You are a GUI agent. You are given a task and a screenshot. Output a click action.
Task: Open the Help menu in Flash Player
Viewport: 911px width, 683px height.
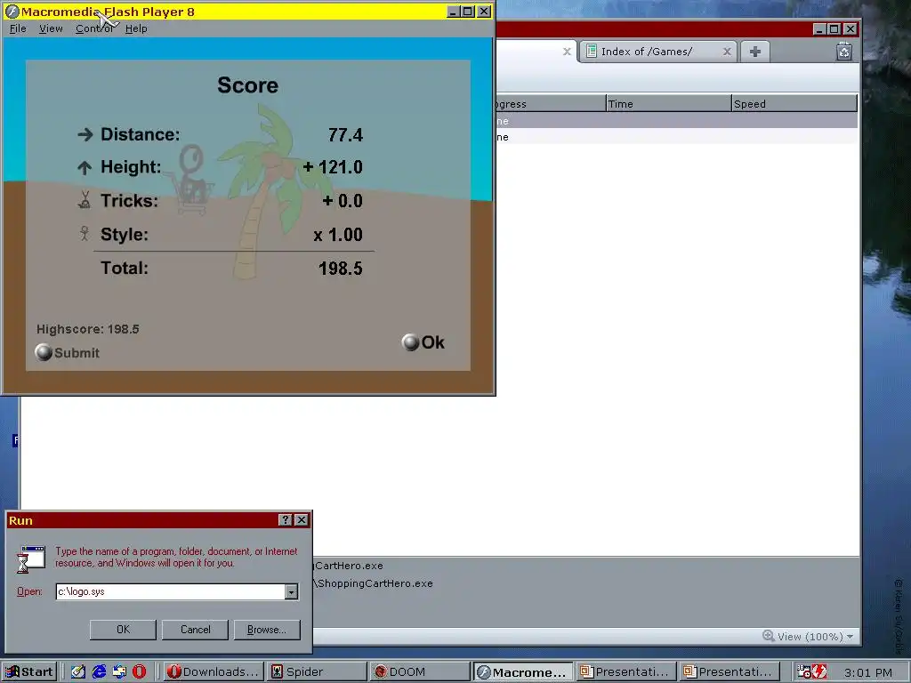[x=136, y=28]
